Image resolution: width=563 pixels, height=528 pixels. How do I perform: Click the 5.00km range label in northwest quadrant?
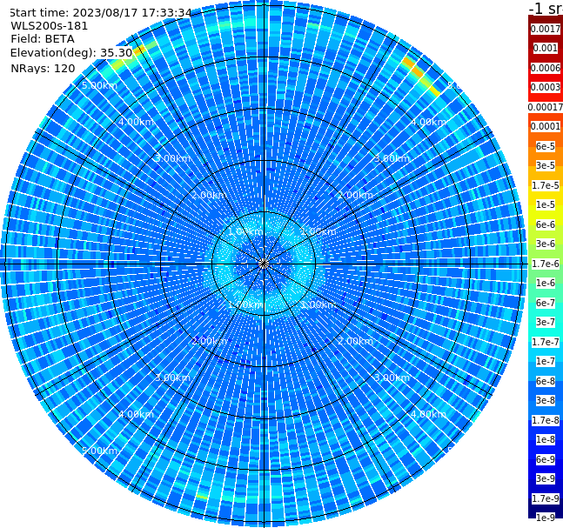click(x=99, y=85)
